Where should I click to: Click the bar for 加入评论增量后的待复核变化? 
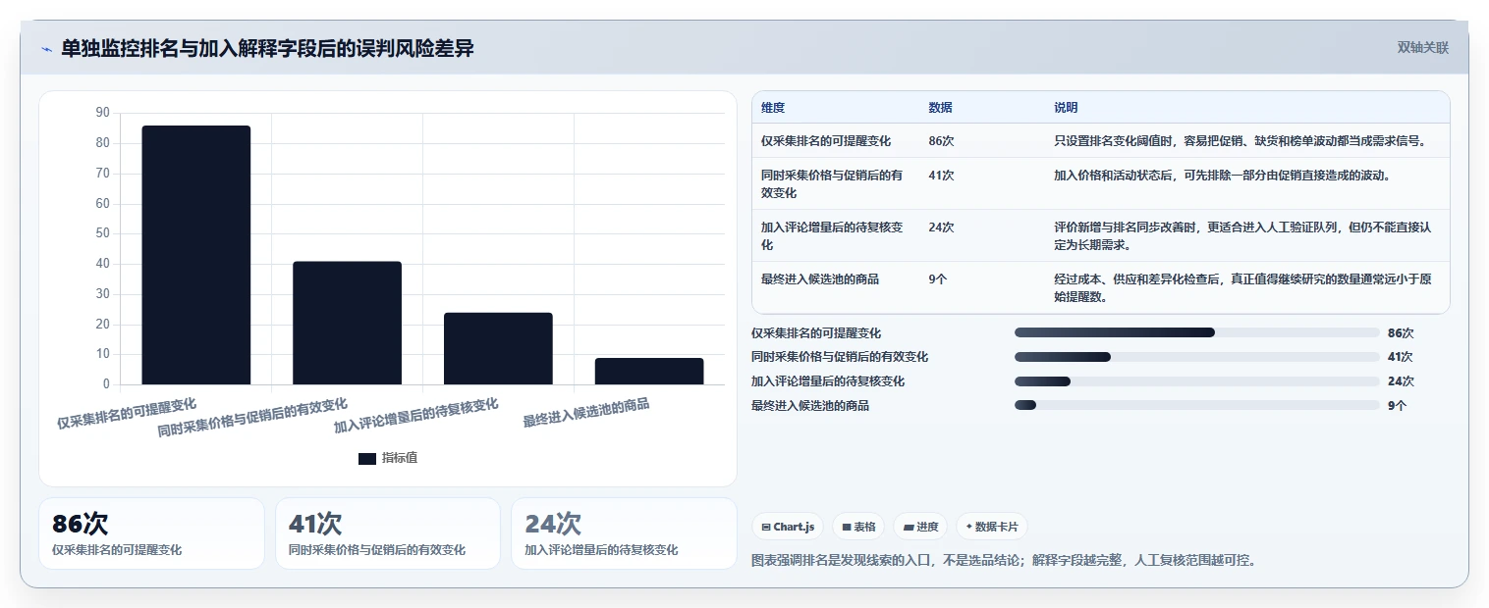pos(498,348)
